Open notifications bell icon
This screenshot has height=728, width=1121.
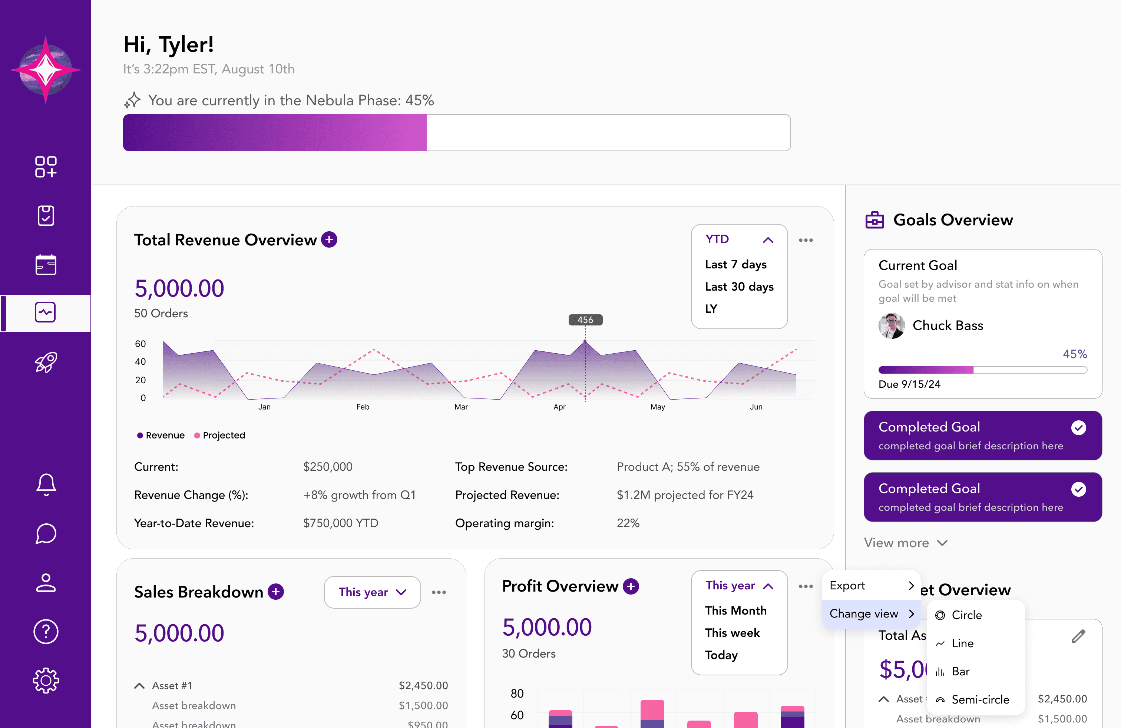pos(46,484)
